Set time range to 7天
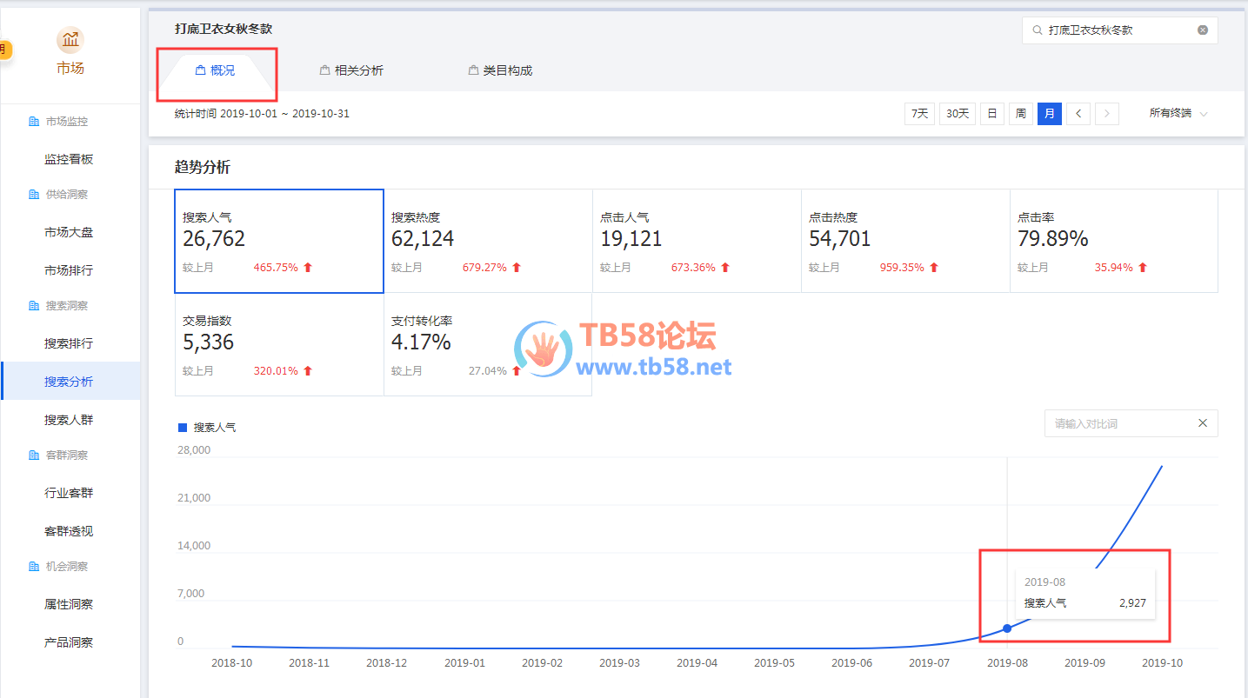Screen dimensions: 1248x698 pos(919,114)
